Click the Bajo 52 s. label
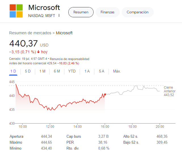This screenshot has width=182, height=153. click(x=131, y=142)
